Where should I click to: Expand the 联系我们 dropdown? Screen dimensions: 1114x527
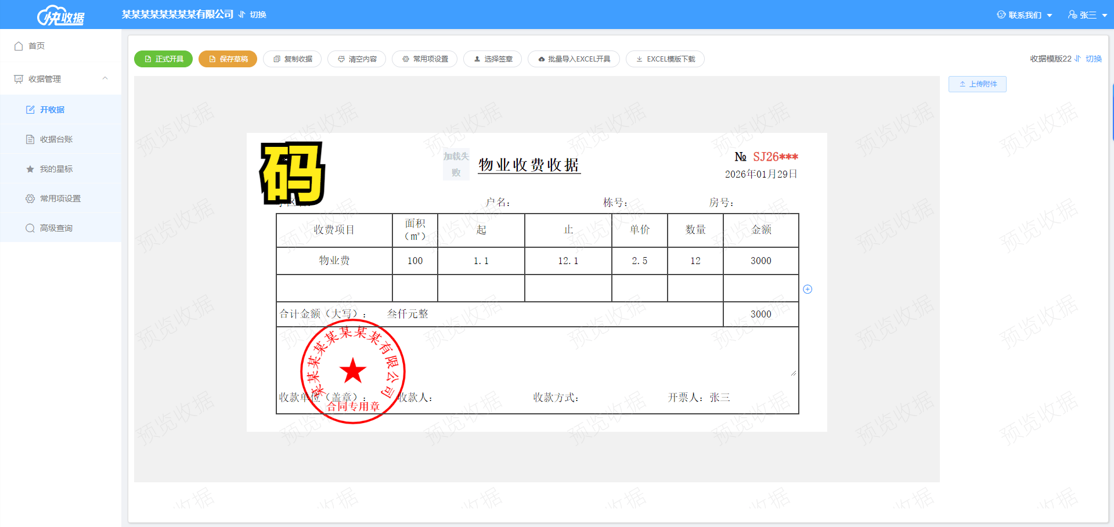tap(1025, 15)
